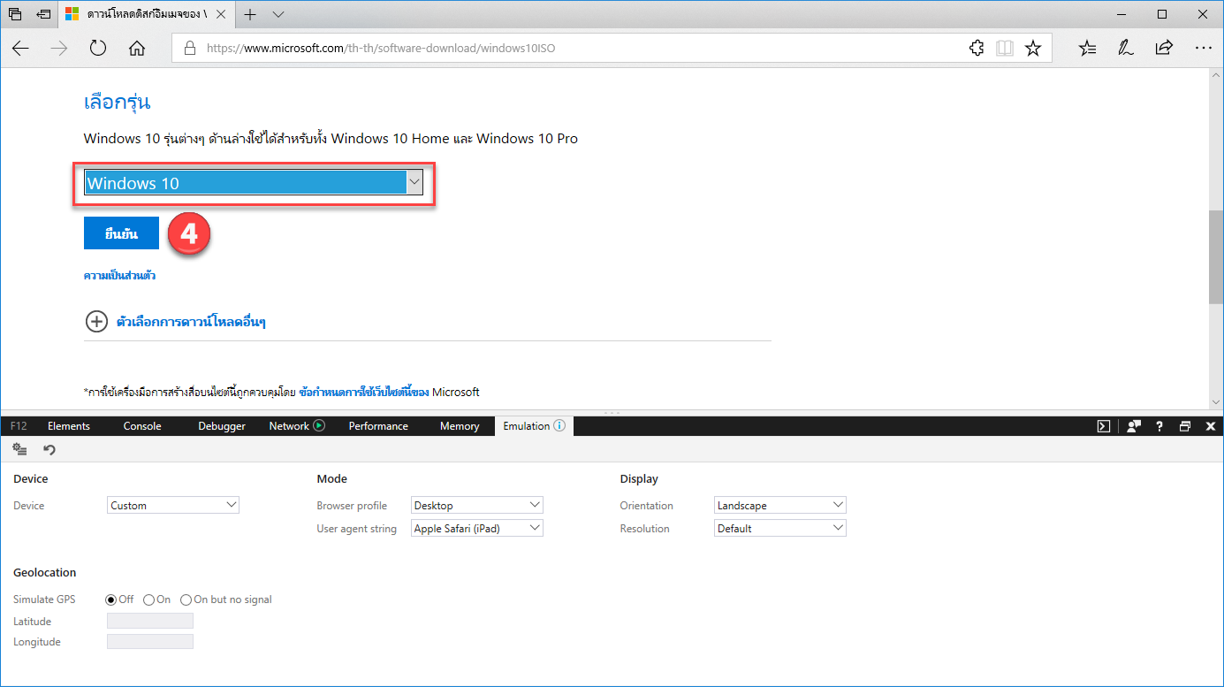Click the Add notes pen icon

pos(1126,49)
